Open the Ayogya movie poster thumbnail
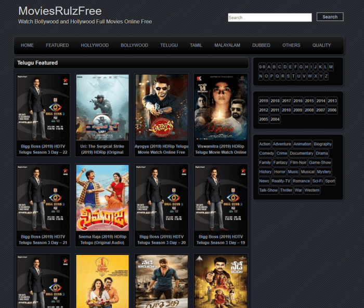Viewport: 364px width, 308px height. 161,108
